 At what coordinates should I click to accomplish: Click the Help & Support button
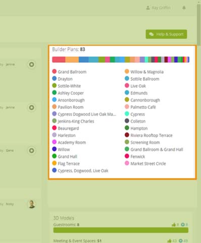(x=166, y=34)
